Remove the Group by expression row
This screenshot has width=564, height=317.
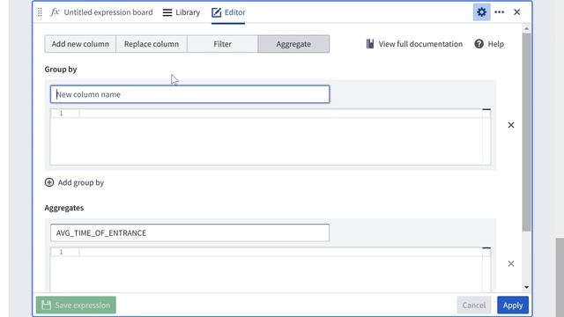[x=511, y=125]
